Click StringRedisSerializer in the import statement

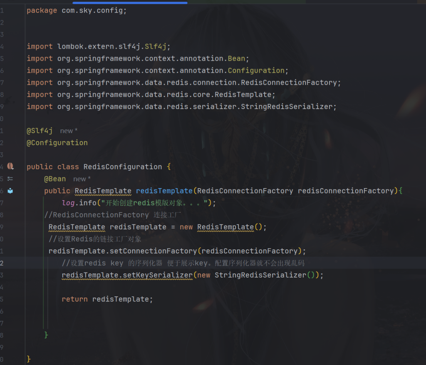pyautogui.click(x=287, y=107)
